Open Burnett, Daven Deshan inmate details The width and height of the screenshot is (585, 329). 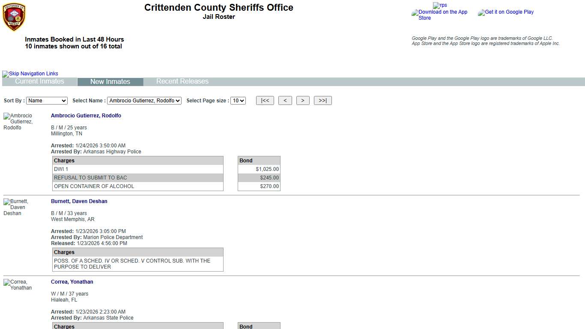[79, 201]
